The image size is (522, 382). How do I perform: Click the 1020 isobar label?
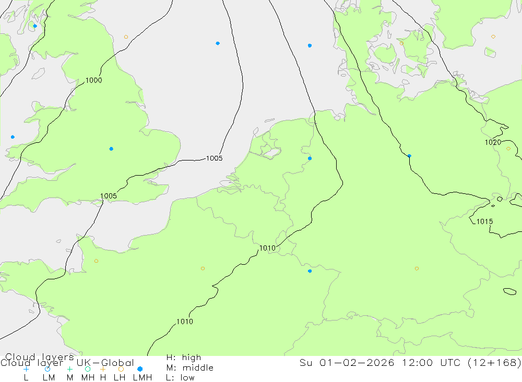pos(493,142)
